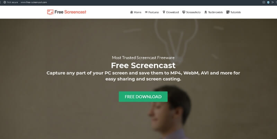Open the blue shield ad-blocker icon
Viewport: 277px width, 139px height.
point(268,2)
